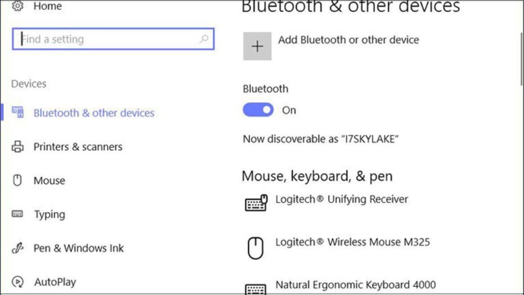Click the plus button to add a device
Screen dimensions: 524x295
point(257,45)
